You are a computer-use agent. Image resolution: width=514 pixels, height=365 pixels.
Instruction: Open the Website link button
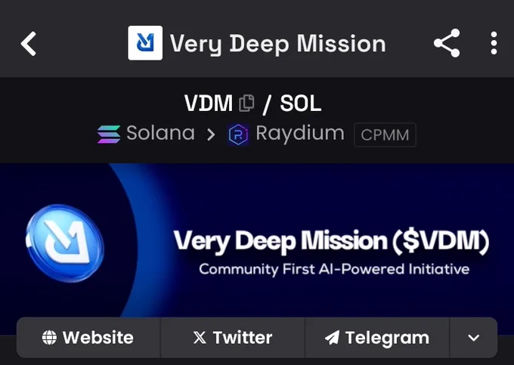(88, 338)
